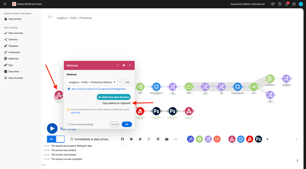Click Re-determine data structure button
The width and height of the screenshot is (306, 169).
tap(113, 97)
